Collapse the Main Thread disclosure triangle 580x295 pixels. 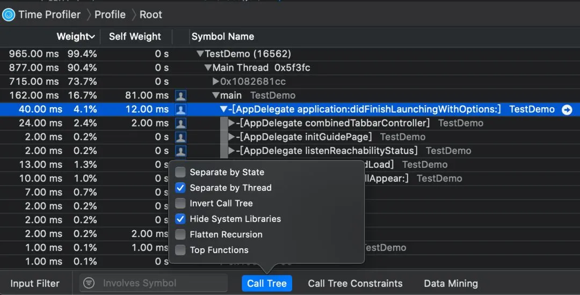coord(207,68)
